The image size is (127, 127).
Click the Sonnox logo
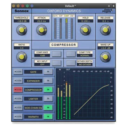click(22, 11)
